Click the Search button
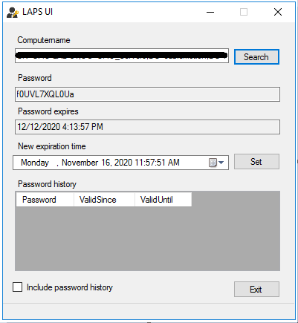Screen dimensions: 298x323 256,57
